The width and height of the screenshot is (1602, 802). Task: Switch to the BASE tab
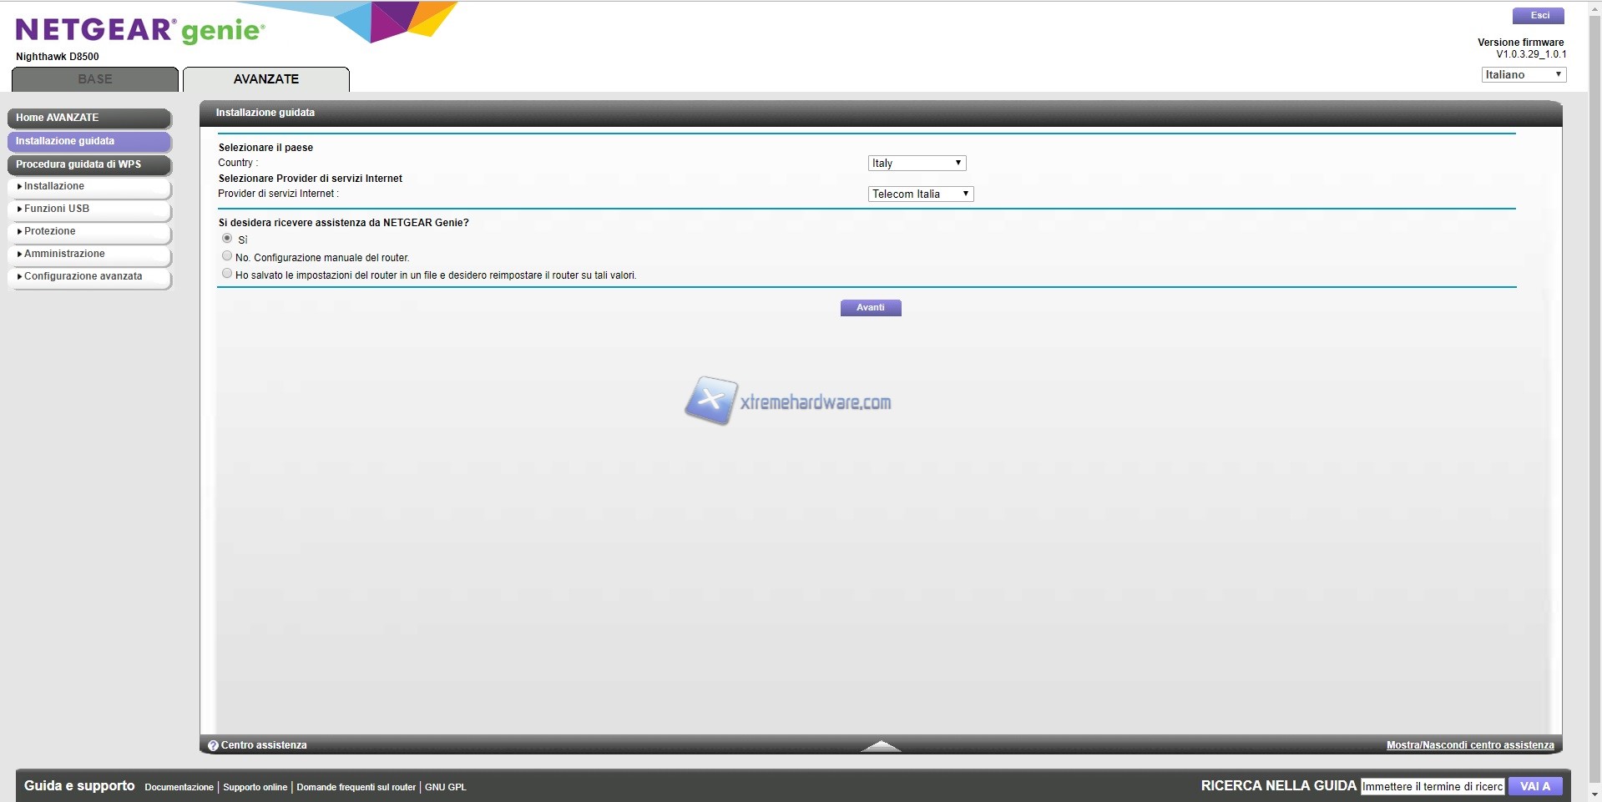pos(95,79)
